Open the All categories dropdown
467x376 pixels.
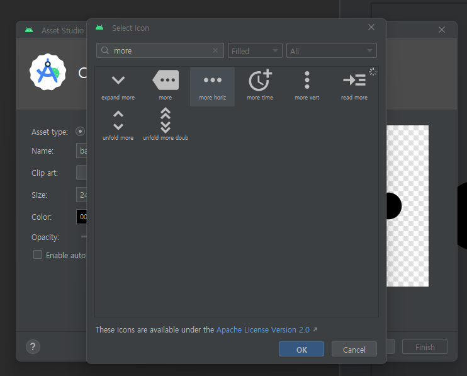tap(332, 50)
